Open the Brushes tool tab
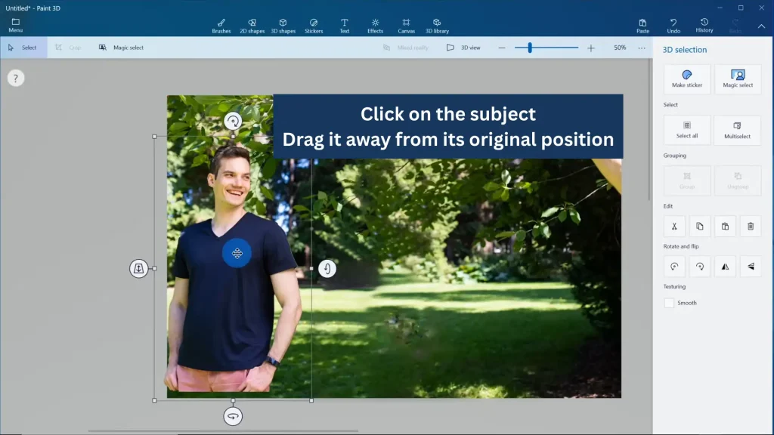 tap(221, 26)
